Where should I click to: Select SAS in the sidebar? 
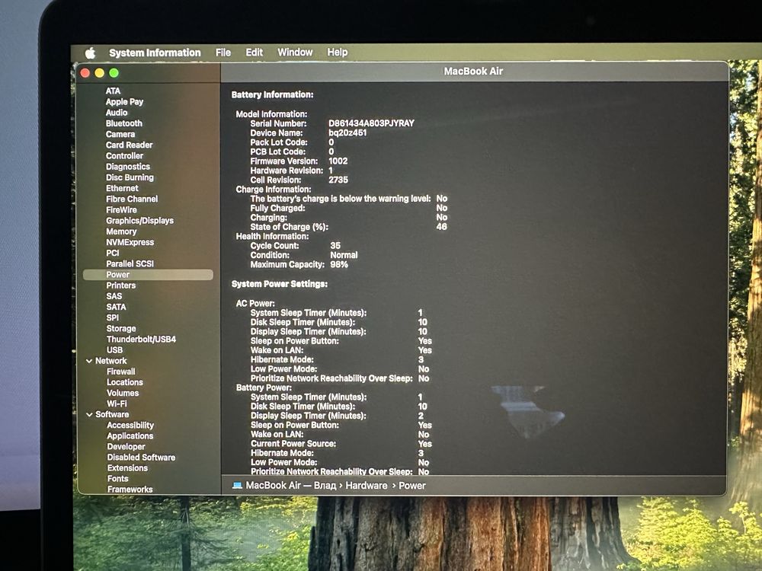click(x=114, y=295)
